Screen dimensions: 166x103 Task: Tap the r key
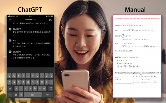click(24, 76)
